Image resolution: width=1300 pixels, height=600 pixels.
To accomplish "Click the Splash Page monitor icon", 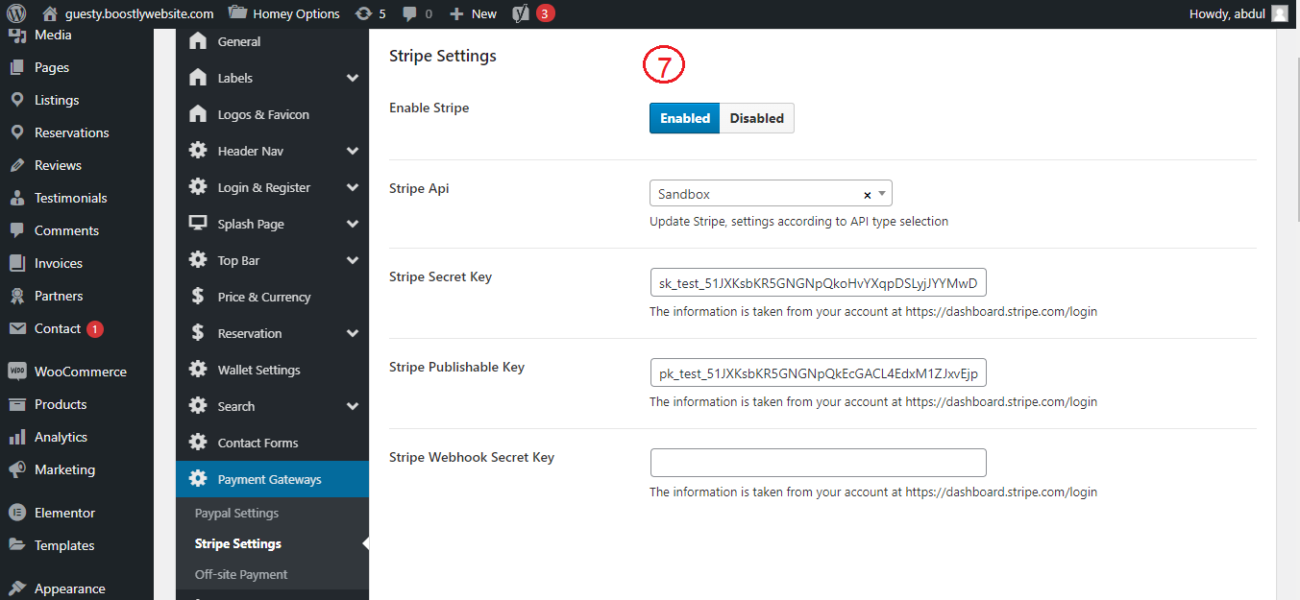I will (198, 224).
